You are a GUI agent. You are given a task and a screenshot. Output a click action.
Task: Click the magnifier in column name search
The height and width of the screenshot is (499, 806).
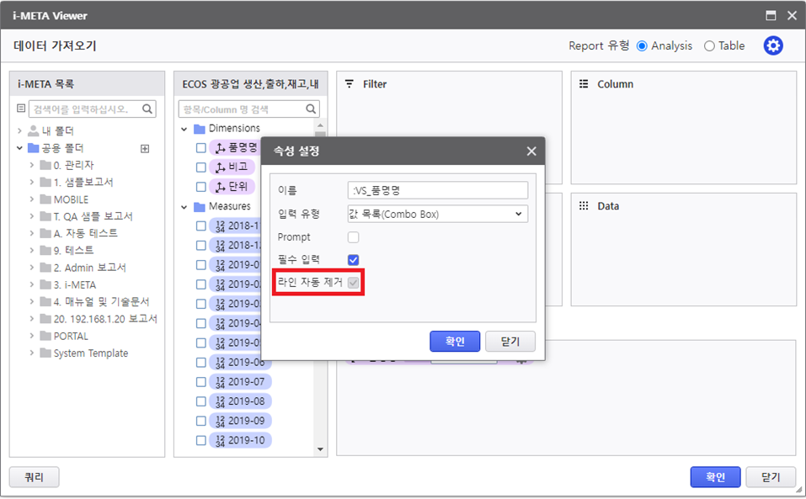(312, 109)
